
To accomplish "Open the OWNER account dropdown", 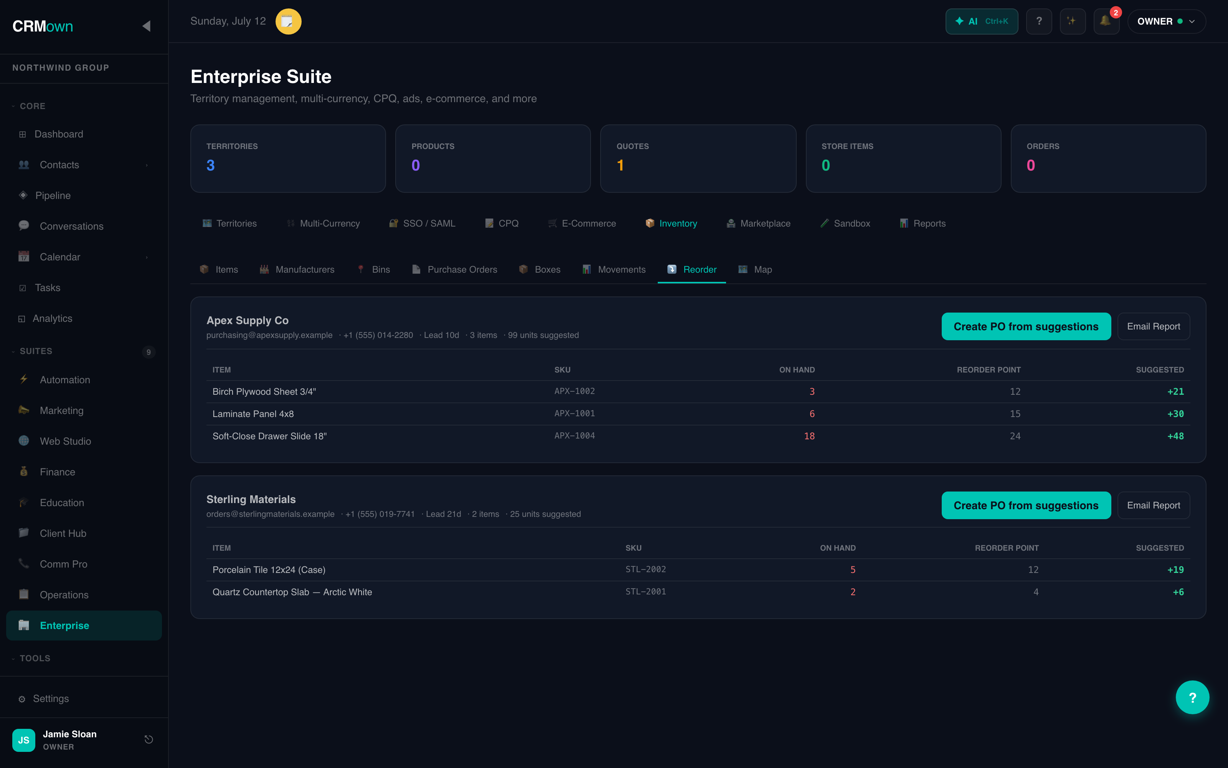I will pyautogui.click(x=1166, y=22).
